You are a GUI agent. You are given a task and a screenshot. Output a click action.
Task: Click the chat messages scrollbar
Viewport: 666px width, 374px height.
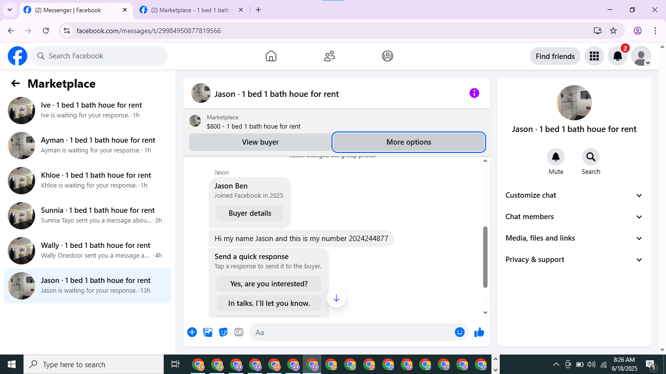(x=485, y=257)
